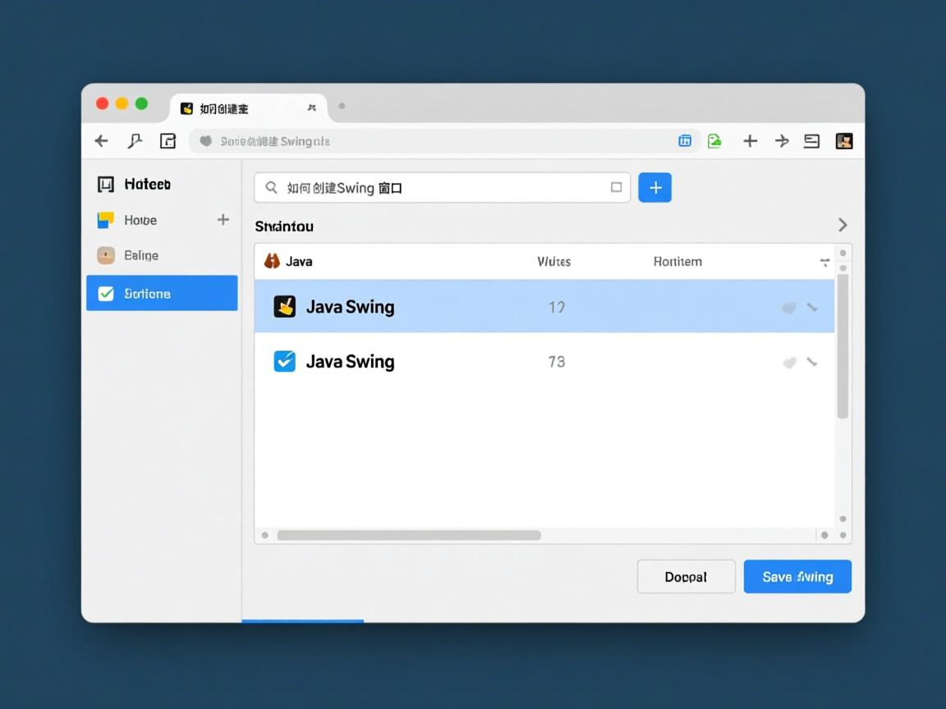The image size is (946, 709).
Task: Toggle the eye icon on the second Java Swing row
Action: pos(789,361)
